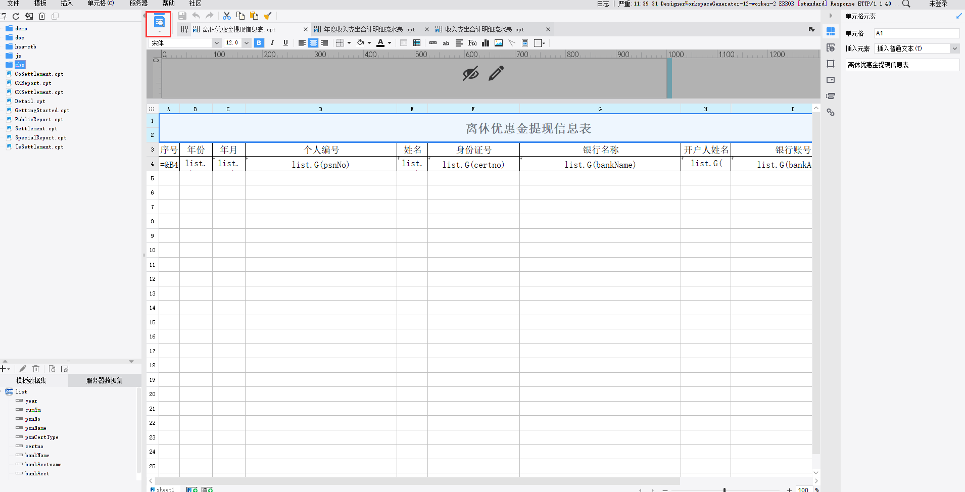Insert slash line icon
965x492 pixels.
(512, 43)
